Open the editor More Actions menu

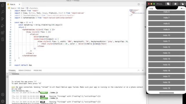click(x=143, y=4)
